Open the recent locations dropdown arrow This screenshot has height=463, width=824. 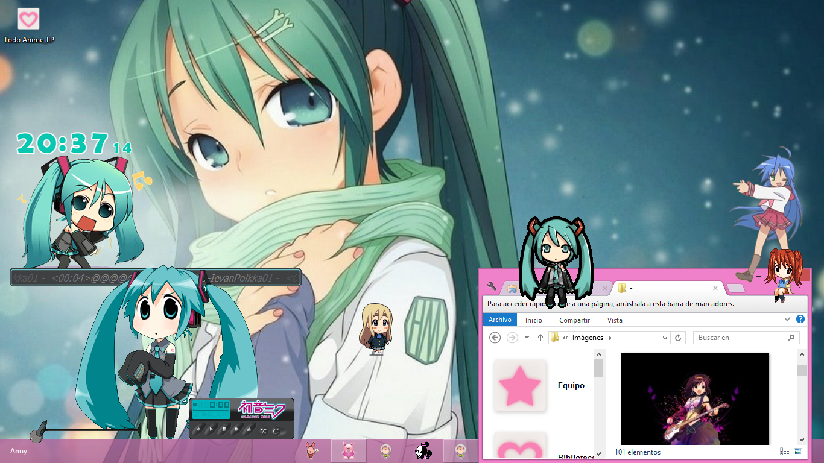point(527,338)
